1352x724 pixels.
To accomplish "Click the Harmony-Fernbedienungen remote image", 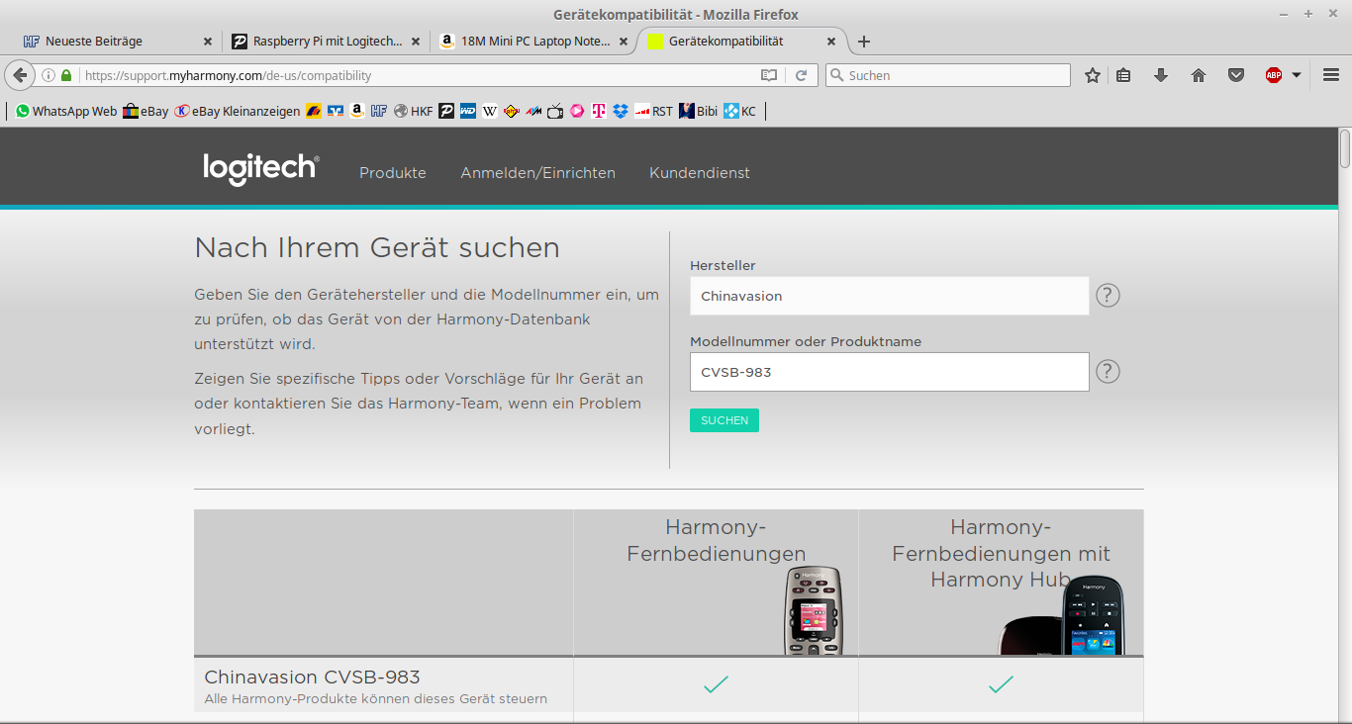I will (814, 610).
